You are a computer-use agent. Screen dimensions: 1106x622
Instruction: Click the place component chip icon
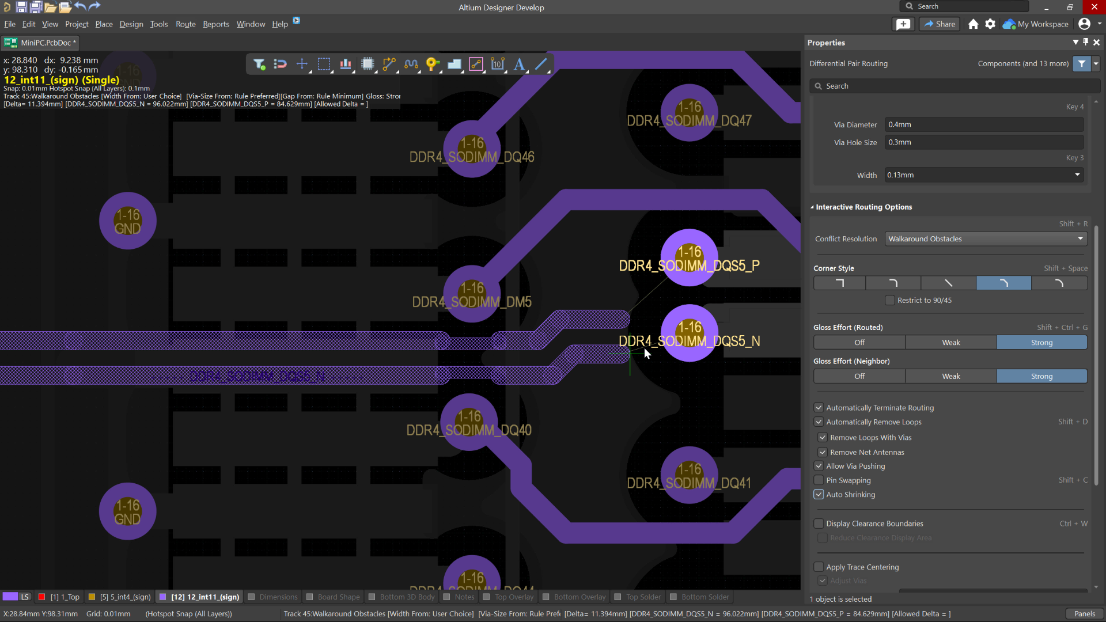pos(368,64)
